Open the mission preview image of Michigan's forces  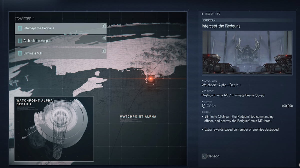pos(247,52)
